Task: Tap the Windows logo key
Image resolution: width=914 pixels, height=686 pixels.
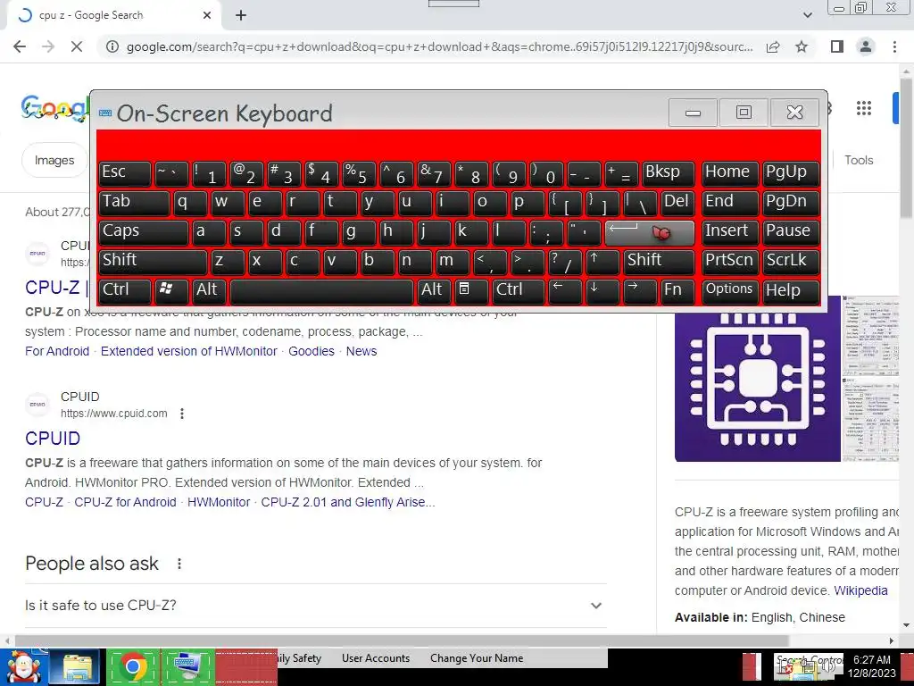Action: pyautogui.click(x=171, y=291)
